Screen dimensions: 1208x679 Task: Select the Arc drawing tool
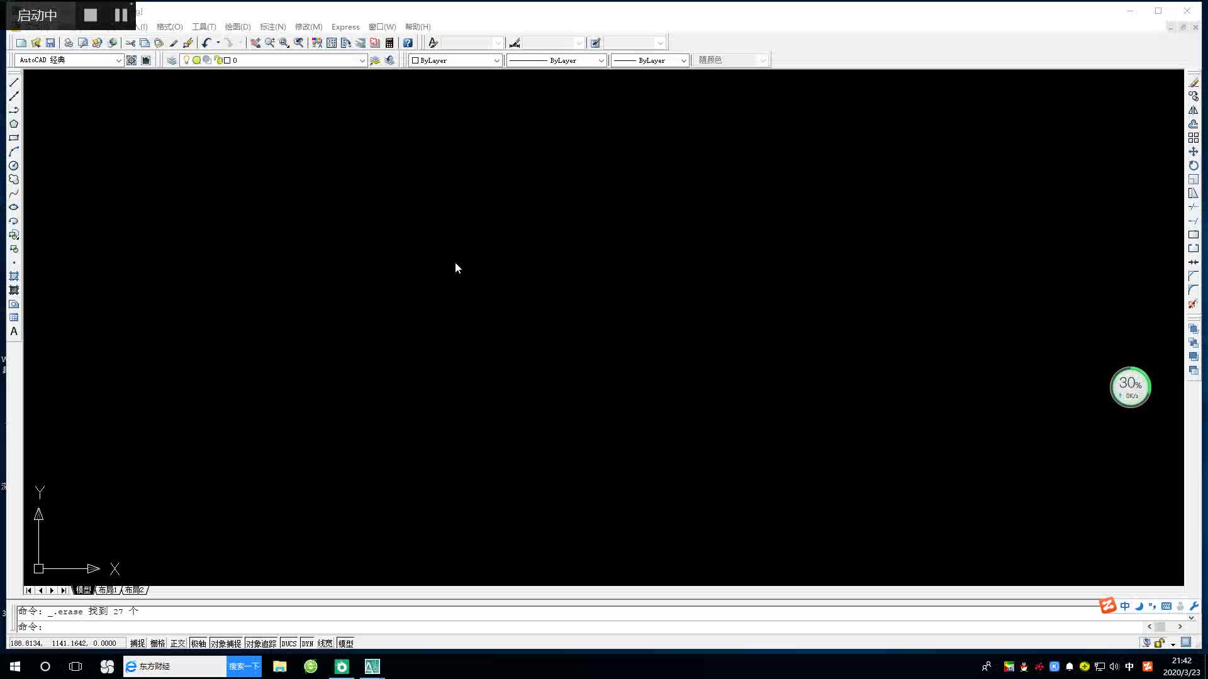pos(14,152)
